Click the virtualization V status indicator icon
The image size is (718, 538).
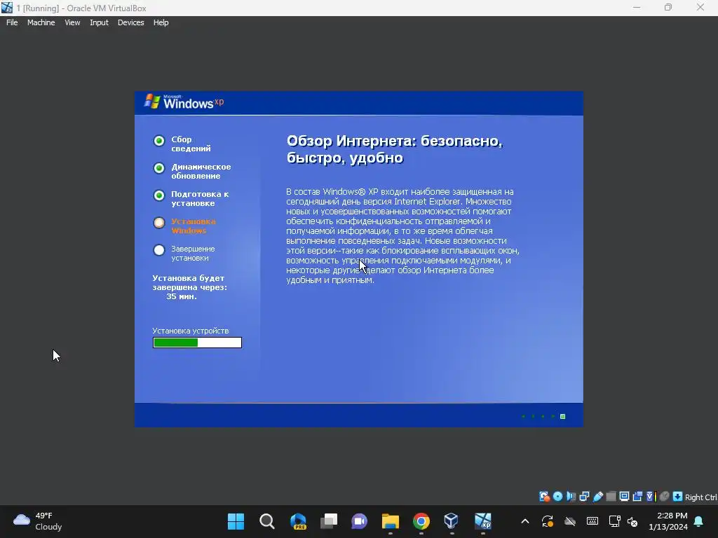point(651,497)
